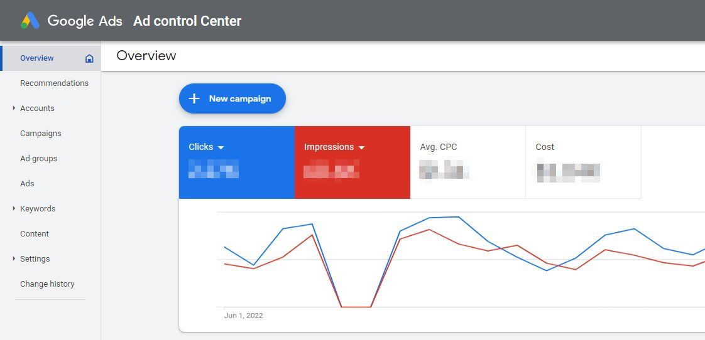705x340 pixels.
Task: Click the plus icon on New campaign
Action: tap(194, 98)
